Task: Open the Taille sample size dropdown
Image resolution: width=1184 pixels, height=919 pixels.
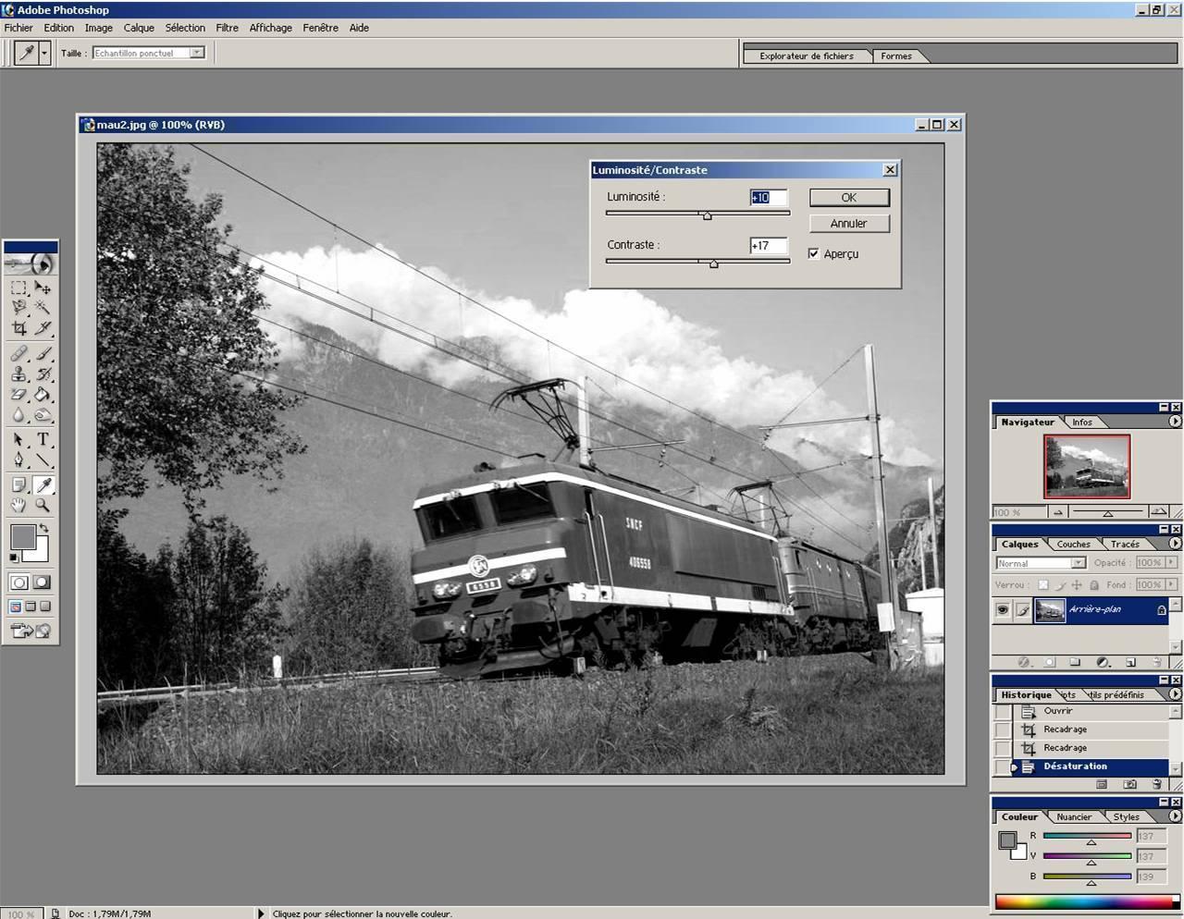Action: 197,54
